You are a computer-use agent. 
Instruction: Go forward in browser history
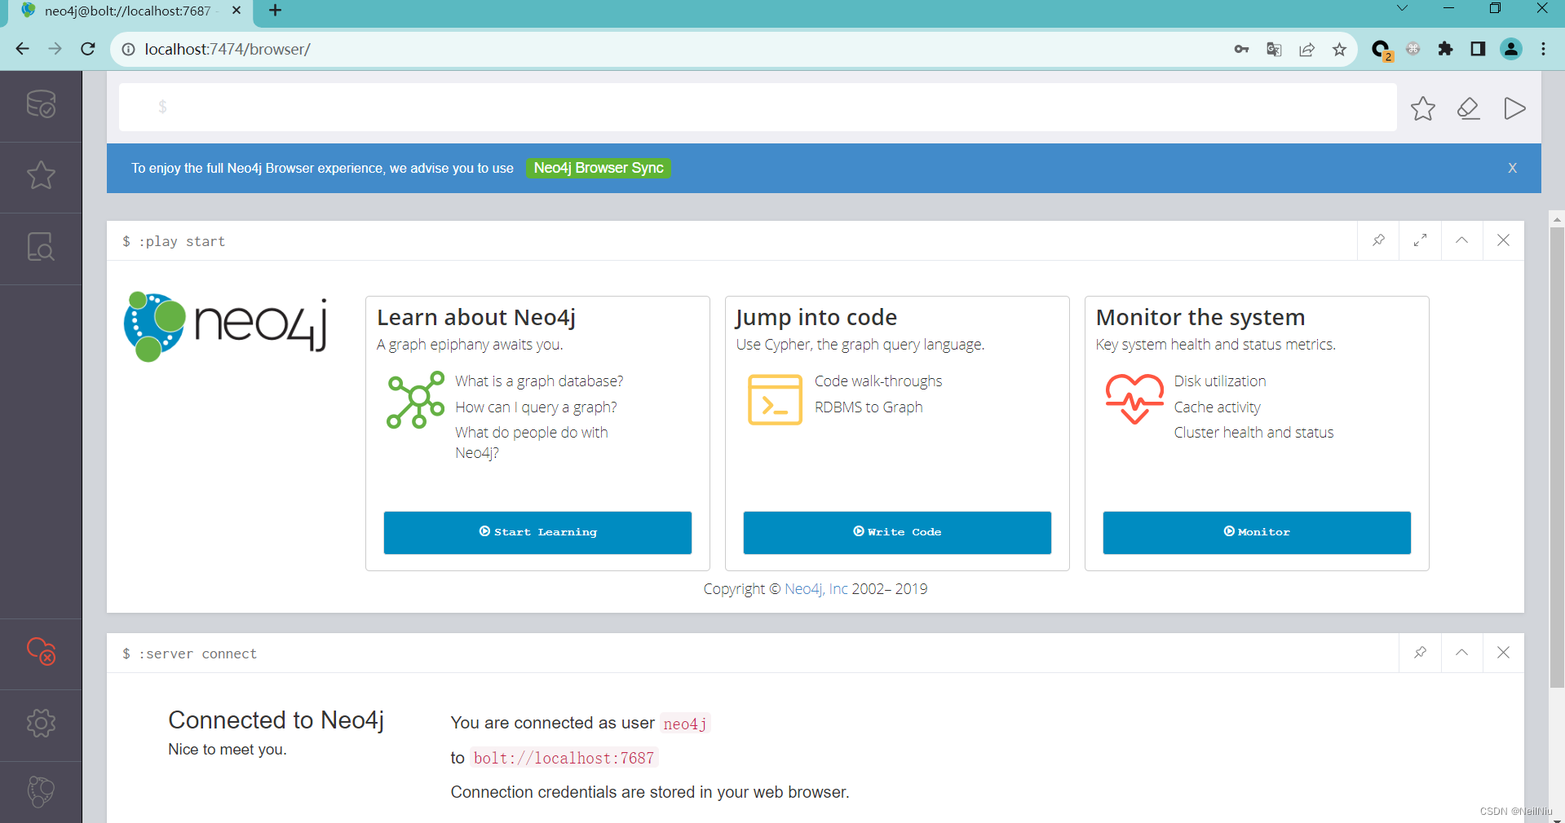tap(55, 49)
